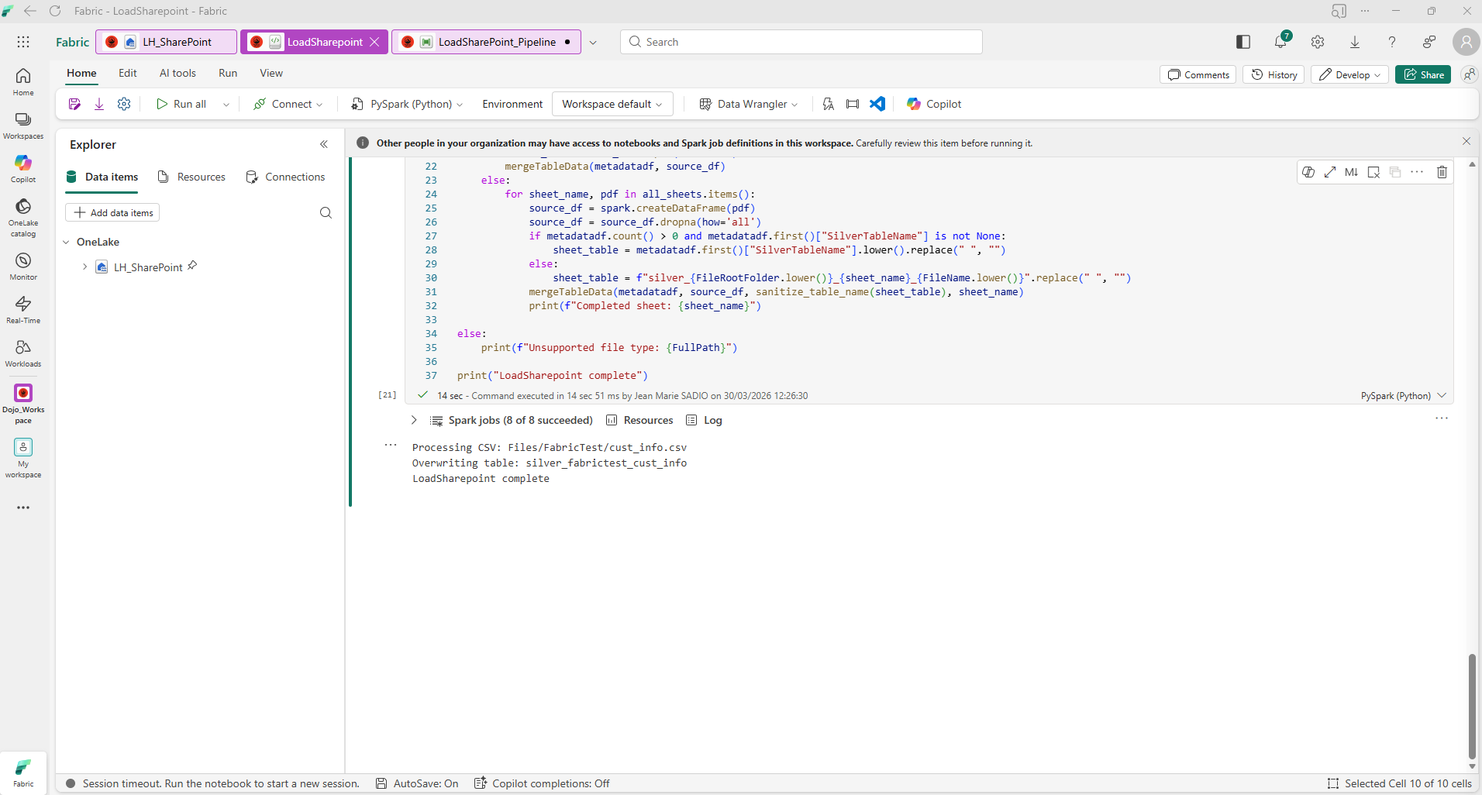Open this notebook in VS Code
Screen dimensions: 1482x795
click(x=877, y=104)
